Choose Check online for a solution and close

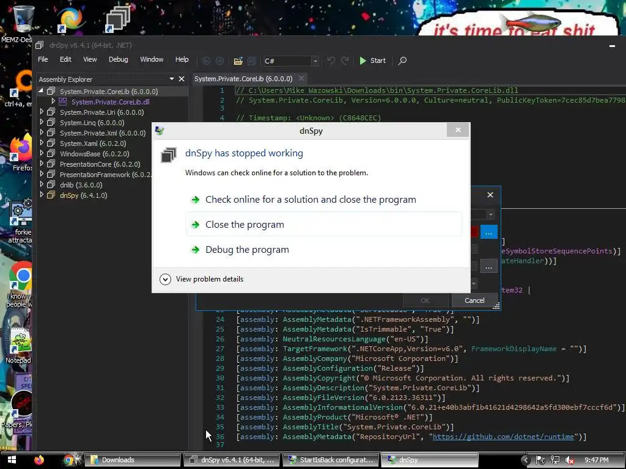pos(324,200)
